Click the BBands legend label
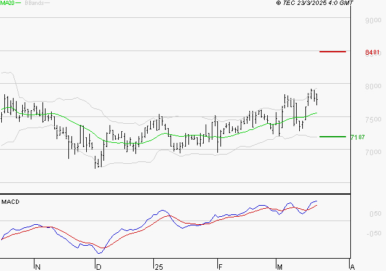Image resolution: width=386 pixels, height=271 pixels. [x=34, y=3]
